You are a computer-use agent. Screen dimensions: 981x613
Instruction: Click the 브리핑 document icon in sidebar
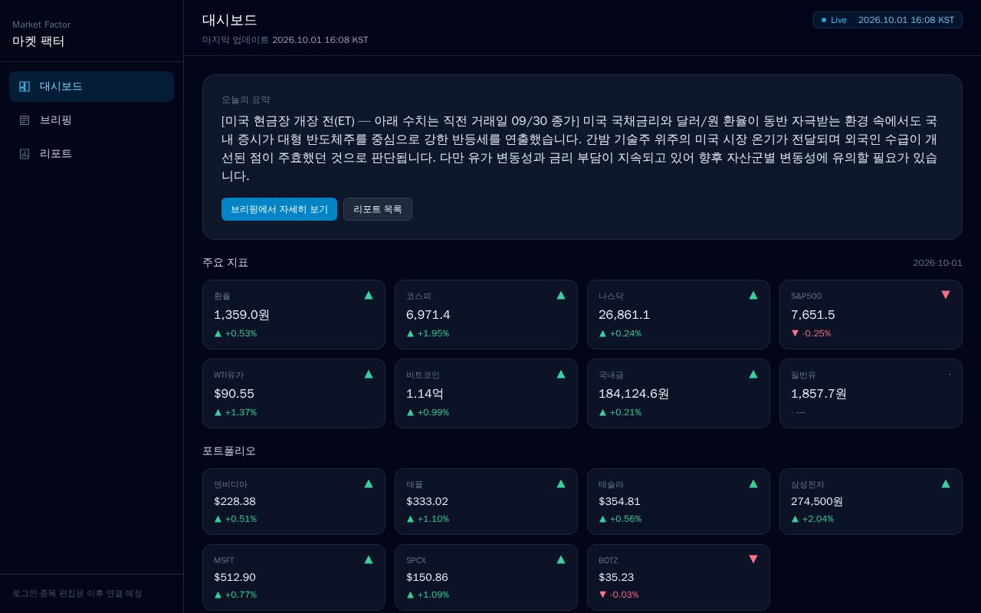(25, 120)
